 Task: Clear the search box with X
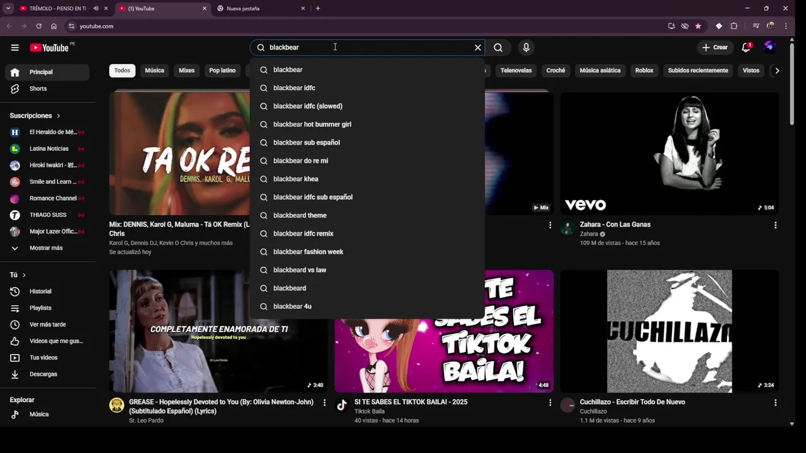[478, 47]
